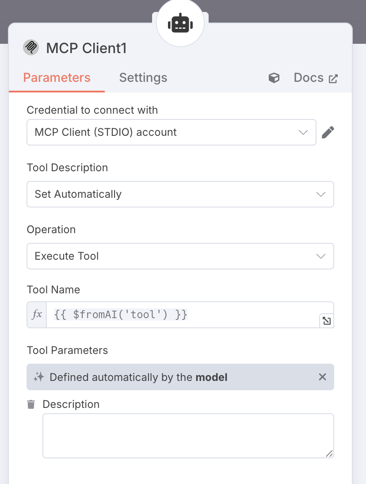
Task: Click the cube icon beside Docs
Action: (x=274, y=78)
